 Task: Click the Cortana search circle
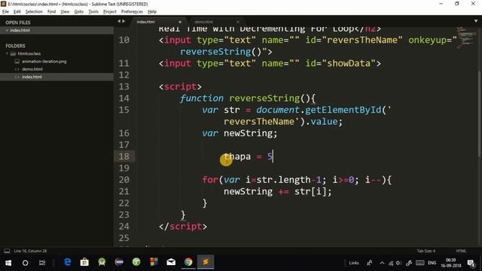(25, 263)
